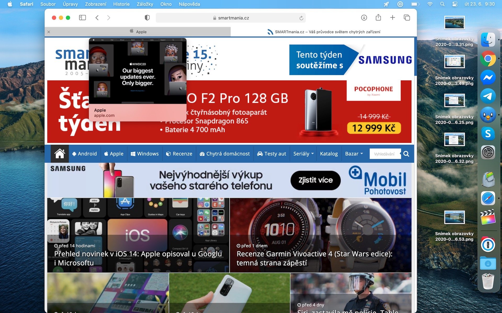
Task: Open Finder from the Dock
Action: (x=488, y=40)
